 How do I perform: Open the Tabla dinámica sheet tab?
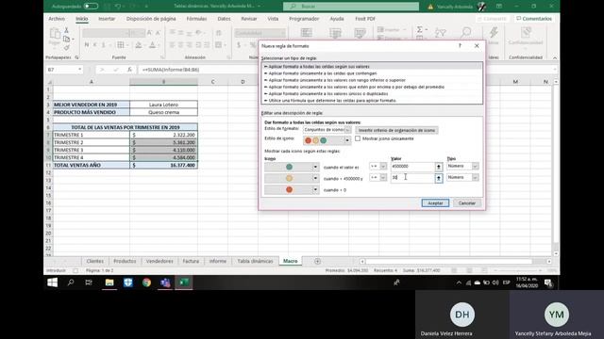[255, 262]
